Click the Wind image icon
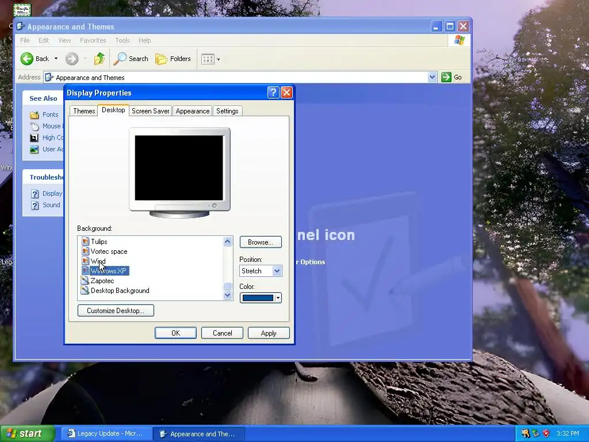The height and width of the screenshot is (442, 589). click(85, 261)
